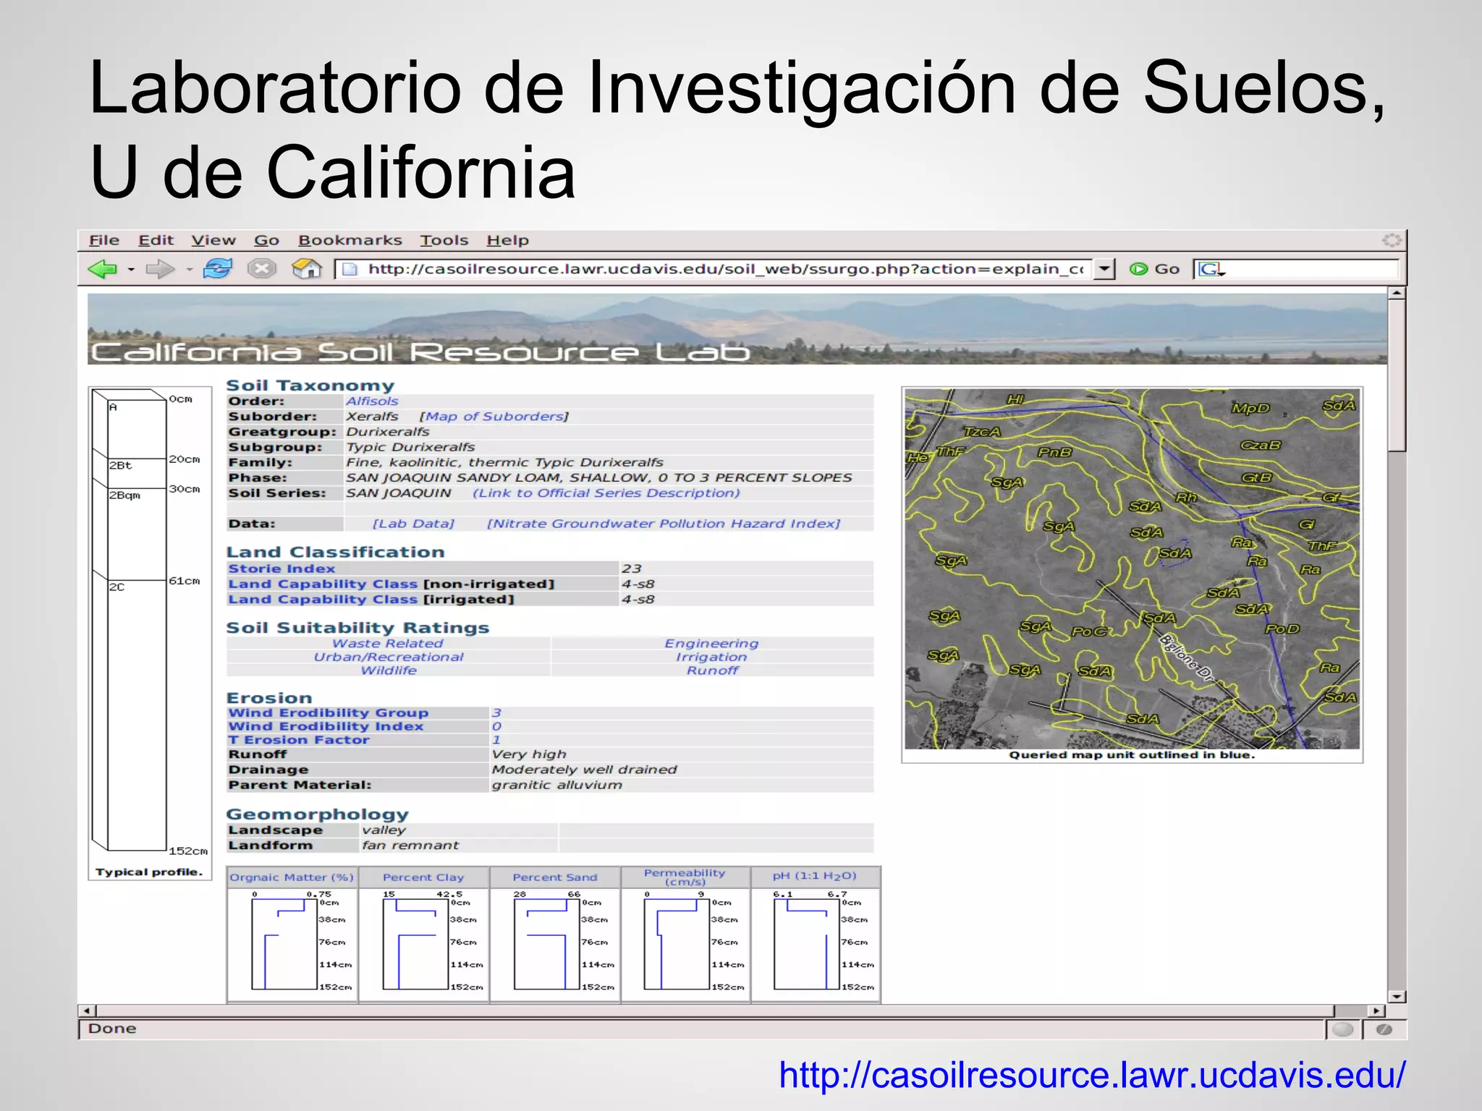Expand the URL address bar dropdown
The image size is (1482, 1111).
point(1104,269)
